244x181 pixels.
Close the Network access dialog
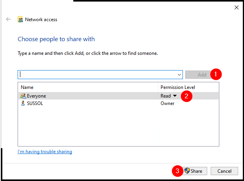(236, 7)
